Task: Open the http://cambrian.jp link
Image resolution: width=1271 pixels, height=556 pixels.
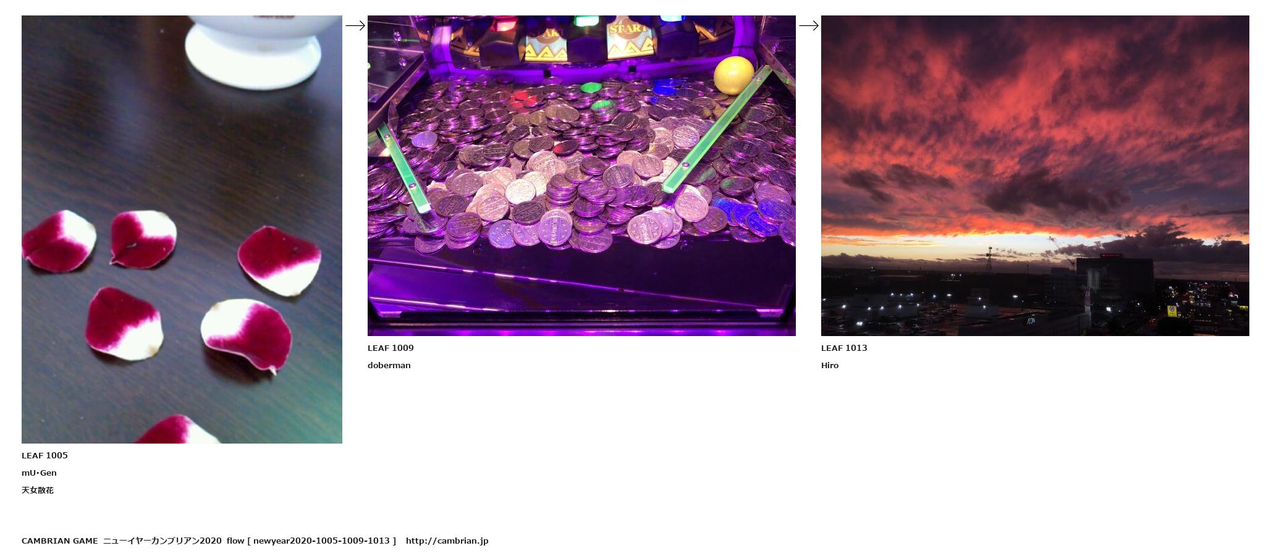Action: [447, 541]
